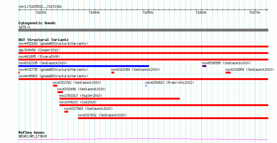The width and height of the screenshot is (277, 143).
Task: Select the small red nsv6322089 bar
Action: (x=113, y=73)
